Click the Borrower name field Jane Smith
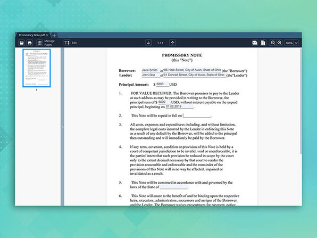Screen dimensions: 317x238 (x=151, y=70)
